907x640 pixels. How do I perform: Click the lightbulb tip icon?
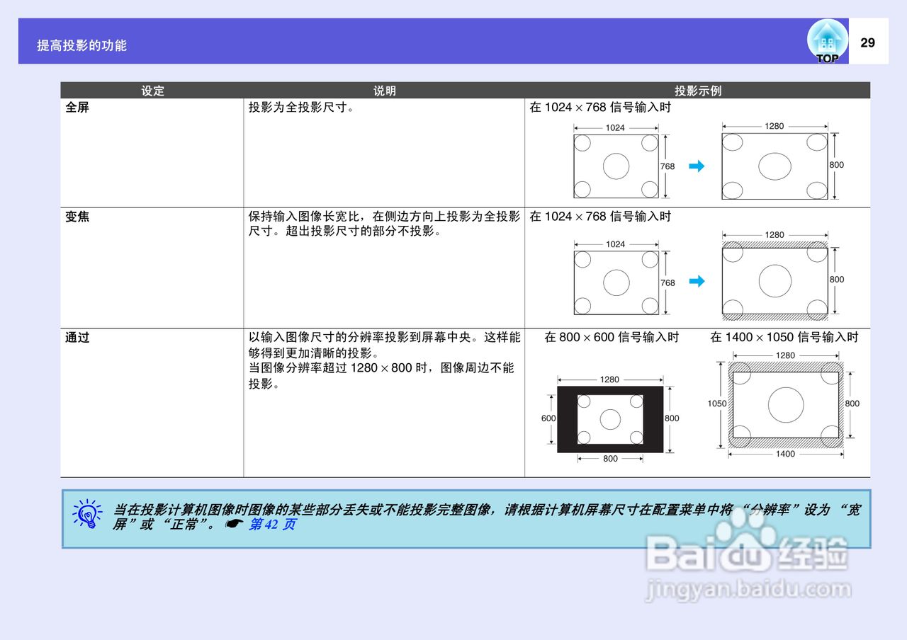pyautogui.click(x=87, y=514)
